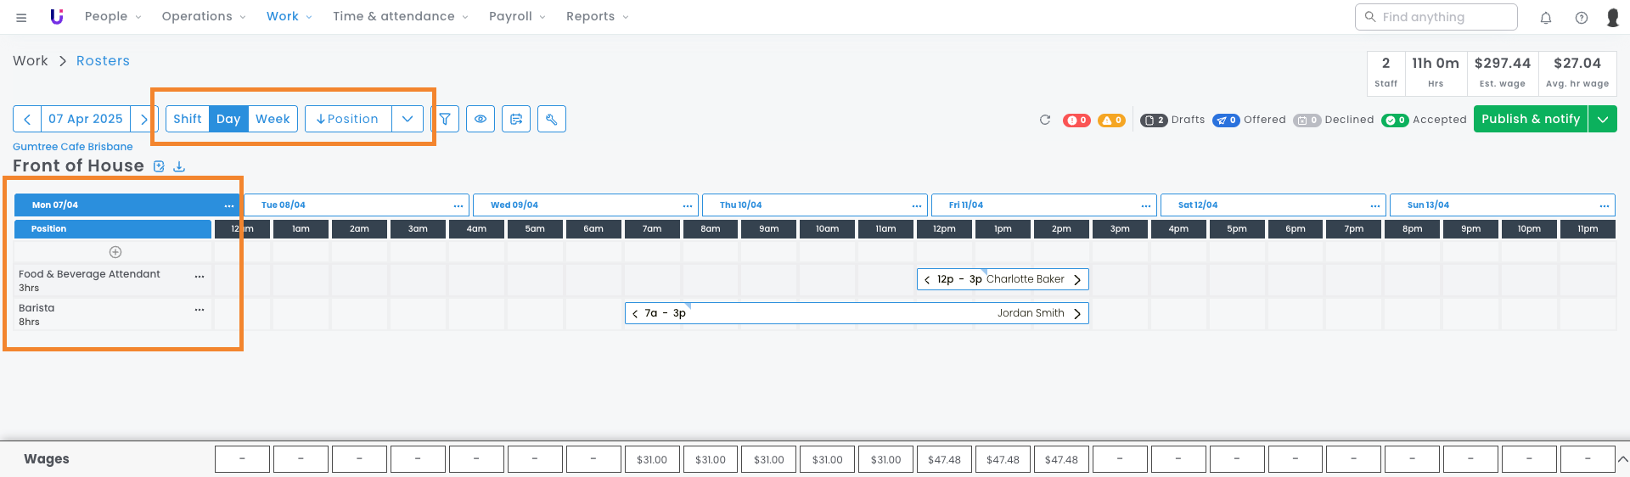1630x477 pixels.
Task: Open Barista row options ellipsis
Action: click(200, 310)
